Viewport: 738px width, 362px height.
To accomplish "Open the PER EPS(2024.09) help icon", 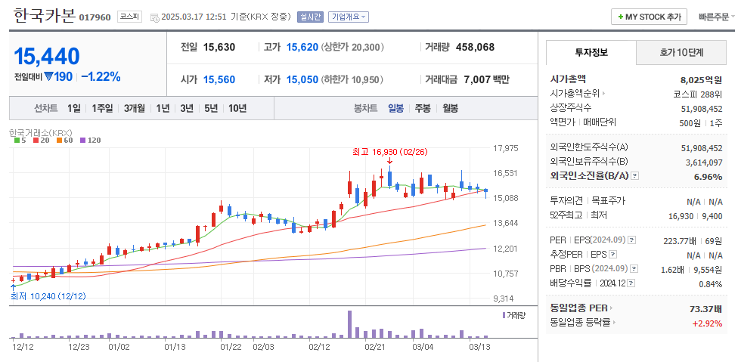I will click(x=631, y=240).
